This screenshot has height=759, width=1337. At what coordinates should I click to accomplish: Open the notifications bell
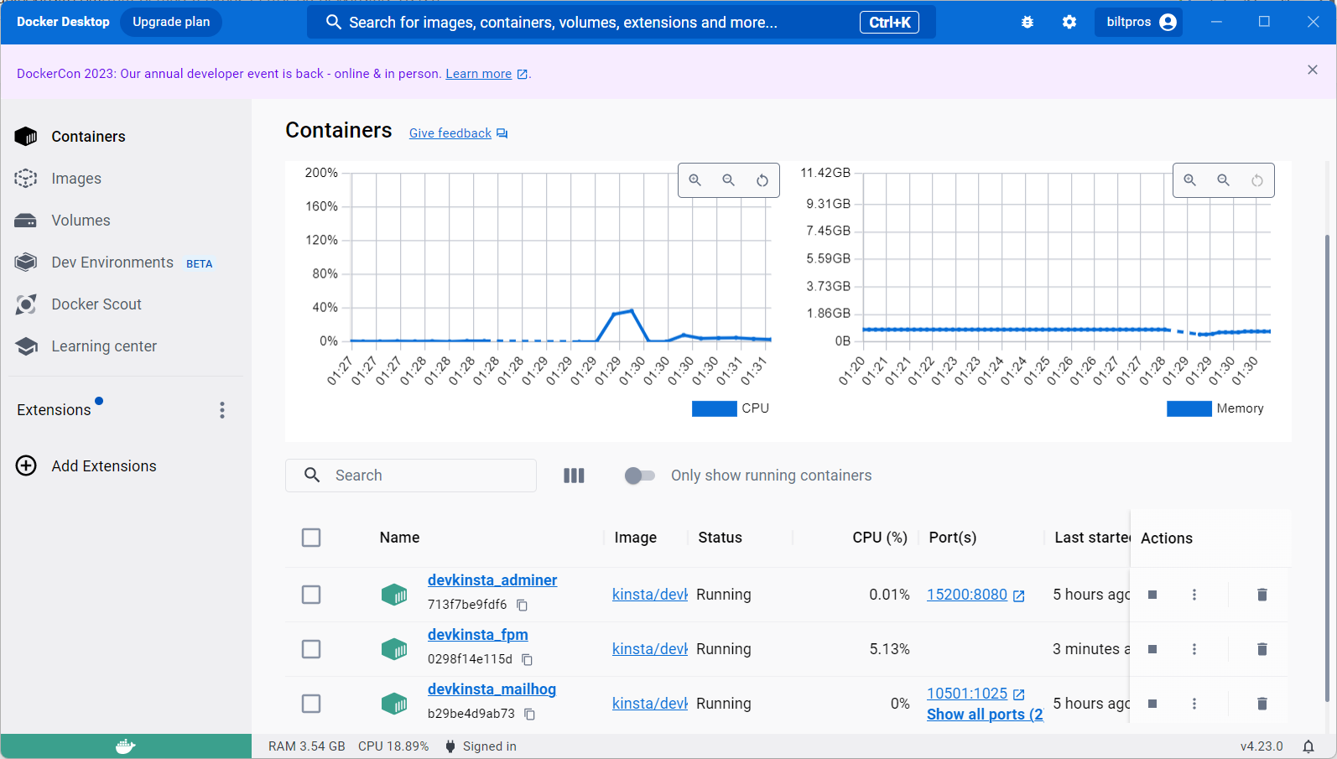click(x=1308, y=746)
